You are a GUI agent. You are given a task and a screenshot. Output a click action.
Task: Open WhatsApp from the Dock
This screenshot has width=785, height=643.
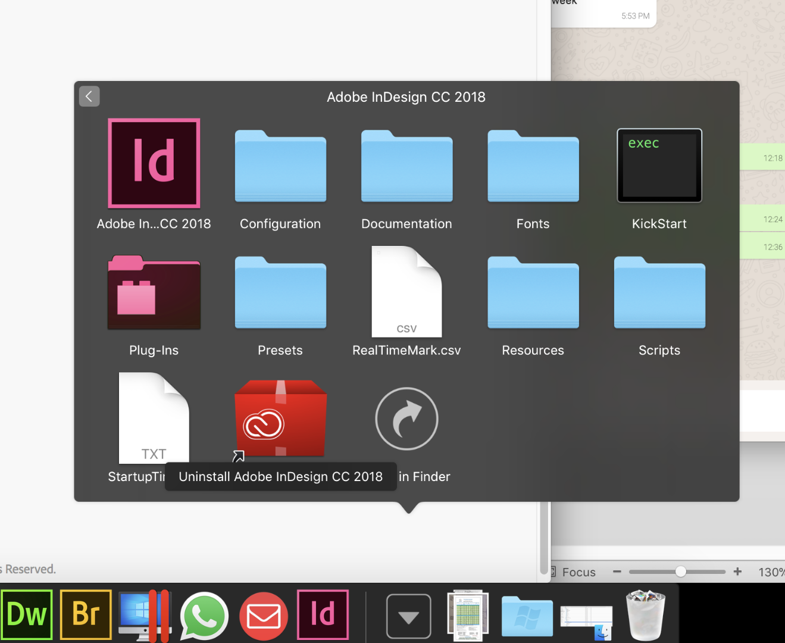tap(204, 616)
